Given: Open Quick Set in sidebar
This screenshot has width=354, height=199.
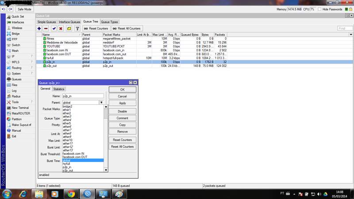Looking at the screenshot, I should tap(18, 16).
